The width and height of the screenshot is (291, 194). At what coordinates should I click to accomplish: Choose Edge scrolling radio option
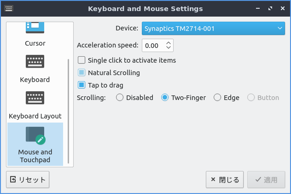pyautogui.click(x=217, y=97)
